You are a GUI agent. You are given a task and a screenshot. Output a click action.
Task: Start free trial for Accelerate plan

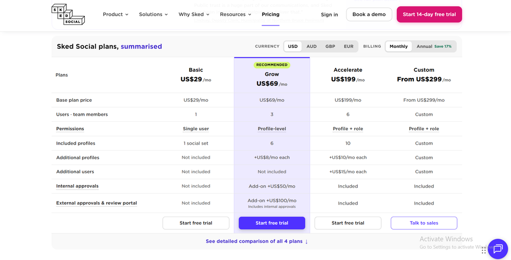pyautogui.click(x=348, y=223)
